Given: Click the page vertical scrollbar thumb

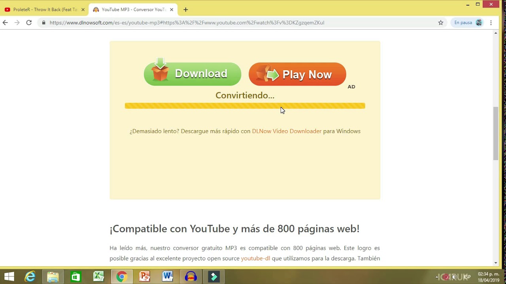Looking at the screenshot, I should tap(496, 133).
